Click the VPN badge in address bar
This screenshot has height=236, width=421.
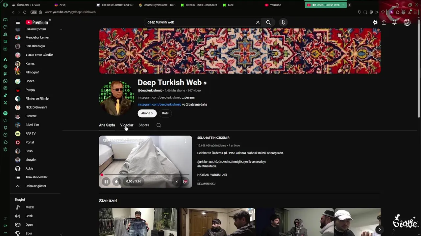[x=34, y=12]
